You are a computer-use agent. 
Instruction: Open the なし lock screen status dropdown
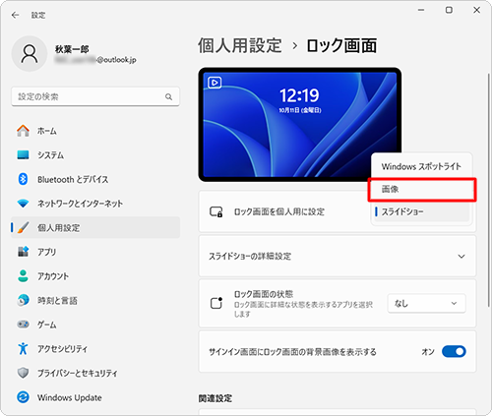(426, 304)
